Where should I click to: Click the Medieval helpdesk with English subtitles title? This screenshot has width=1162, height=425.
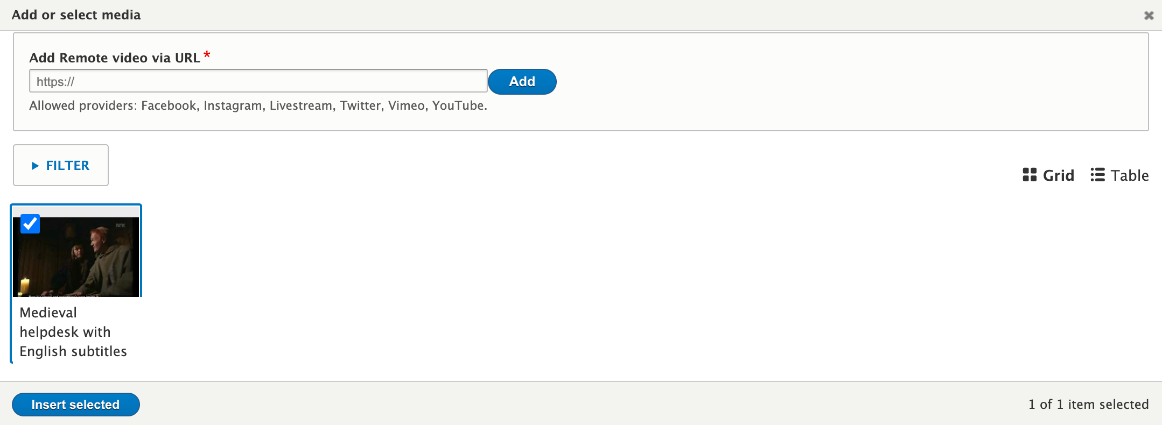click(73, 332)
